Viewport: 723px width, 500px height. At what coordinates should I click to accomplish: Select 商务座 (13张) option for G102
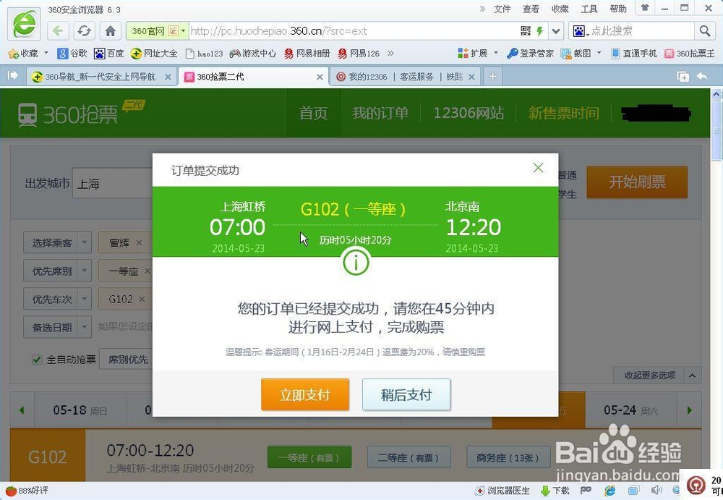[508, 457]
